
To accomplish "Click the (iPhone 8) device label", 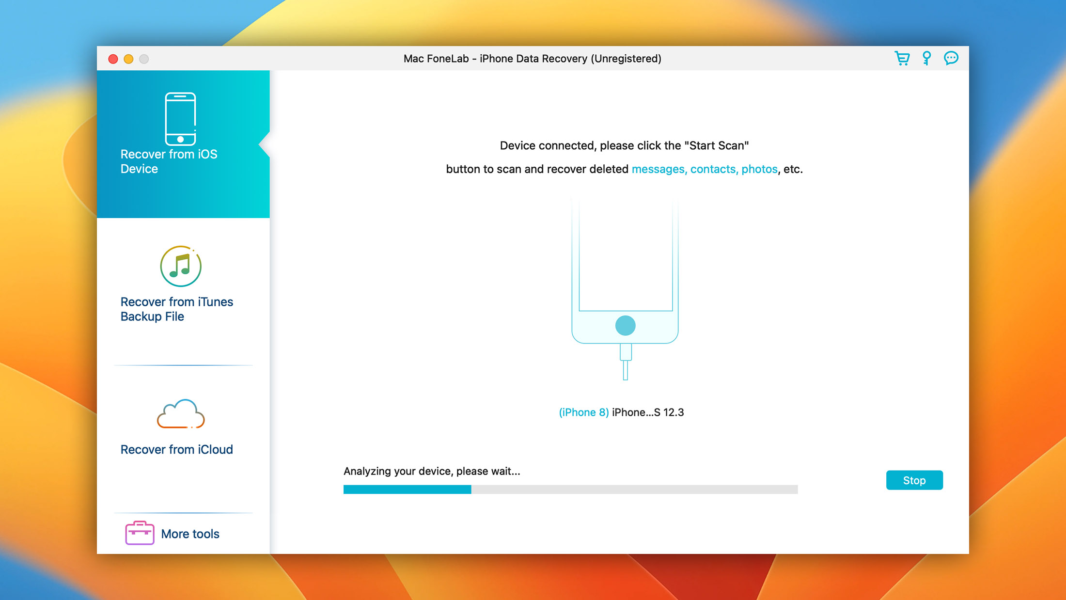I will pos(584,412).
